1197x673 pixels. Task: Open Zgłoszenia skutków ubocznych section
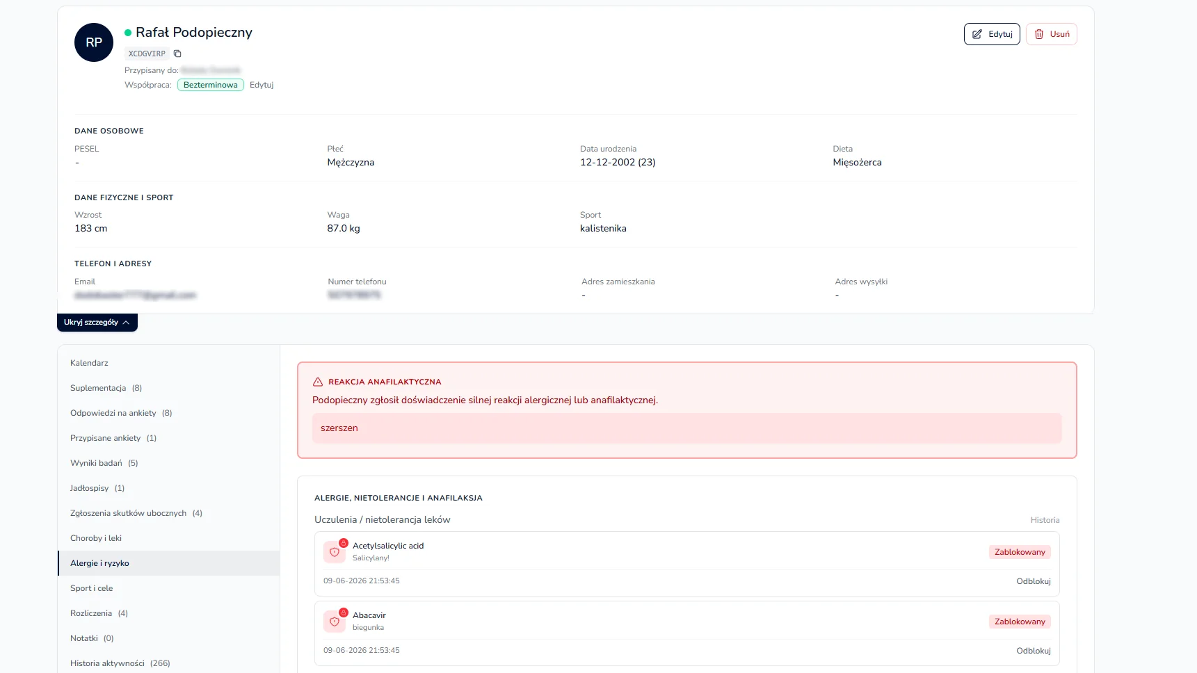pos(169,513)
